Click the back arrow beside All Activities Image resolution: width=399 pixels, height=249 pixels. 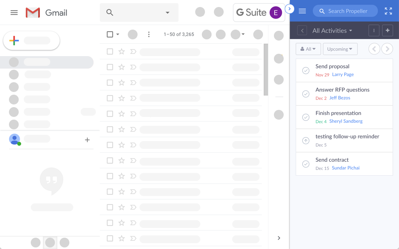click(x=302, y=30)
